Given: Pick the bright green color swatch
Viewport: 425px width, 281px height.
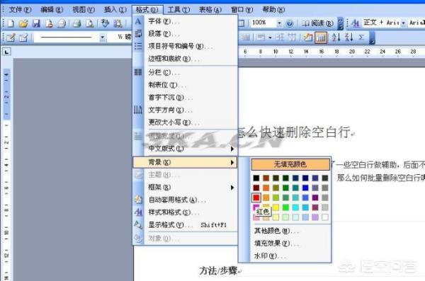Looking at the screenshot, I should [x=285, y=207].
